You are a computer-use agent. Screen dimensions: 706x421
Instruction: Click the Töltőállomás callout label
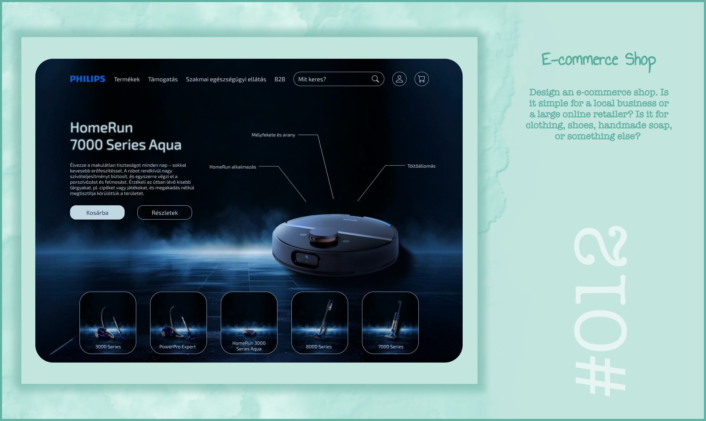pyautogui.click(x=421, y=166)
